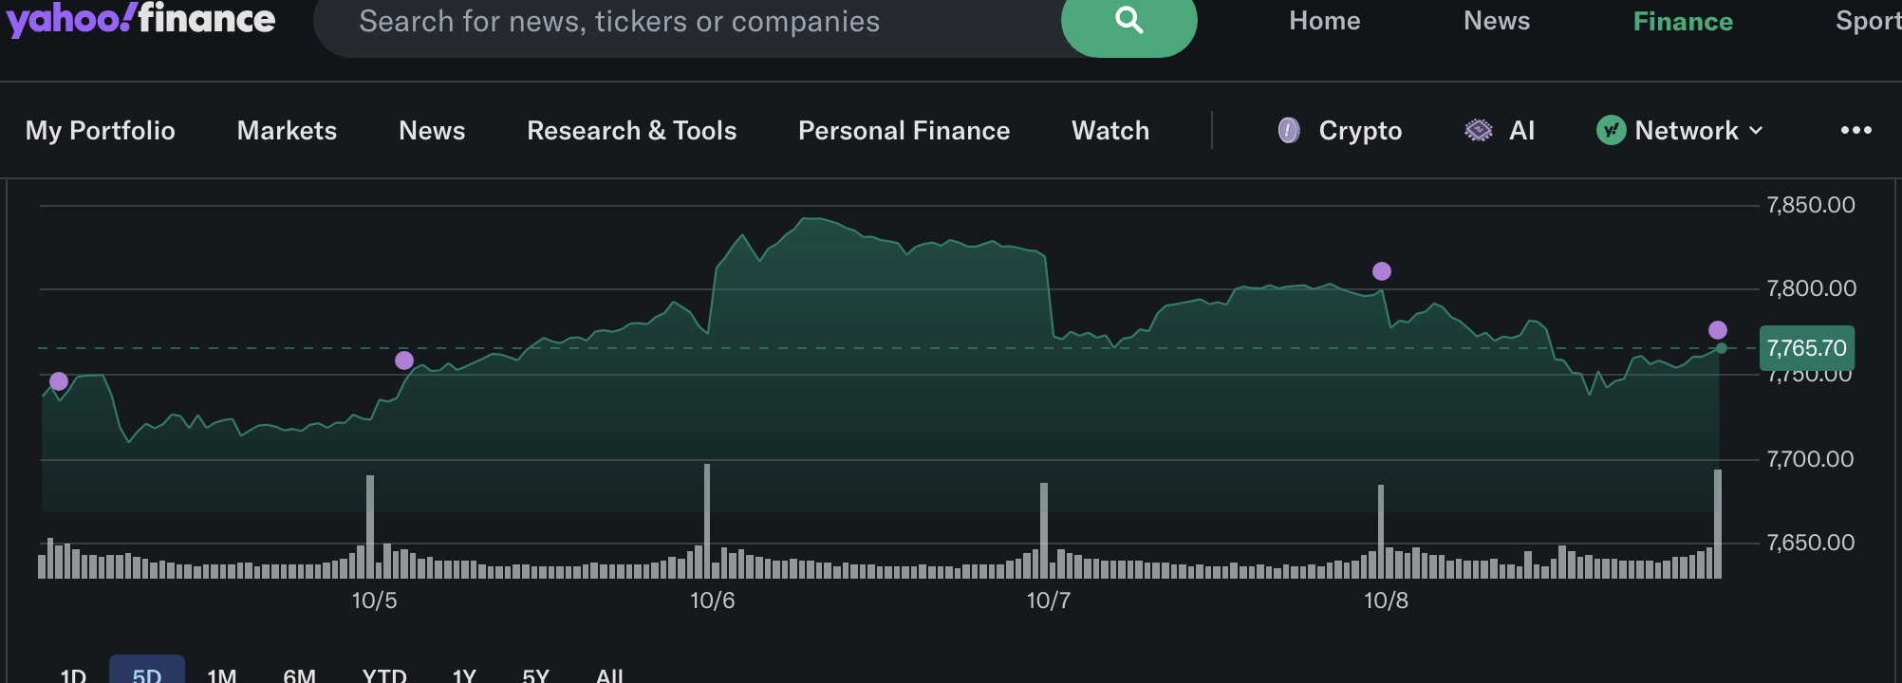
Task: Select the event marker above the latest price
Action: pyautogui.click(x=1718, y=330)
